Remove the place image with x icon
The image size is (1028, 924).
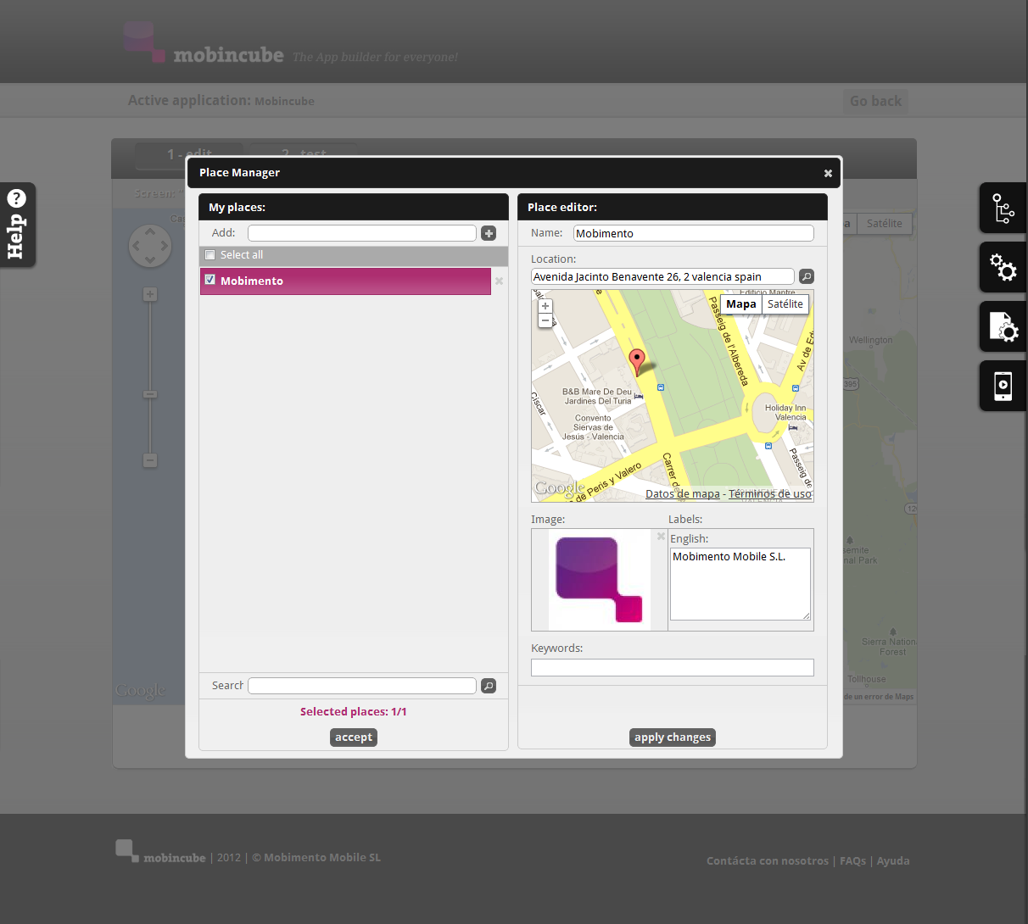[x=661, y=536]
